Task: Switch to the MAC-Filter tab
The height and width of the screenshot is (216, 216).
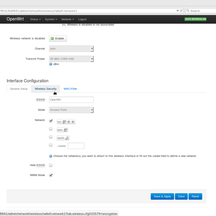Action: [x=70, y=89]
